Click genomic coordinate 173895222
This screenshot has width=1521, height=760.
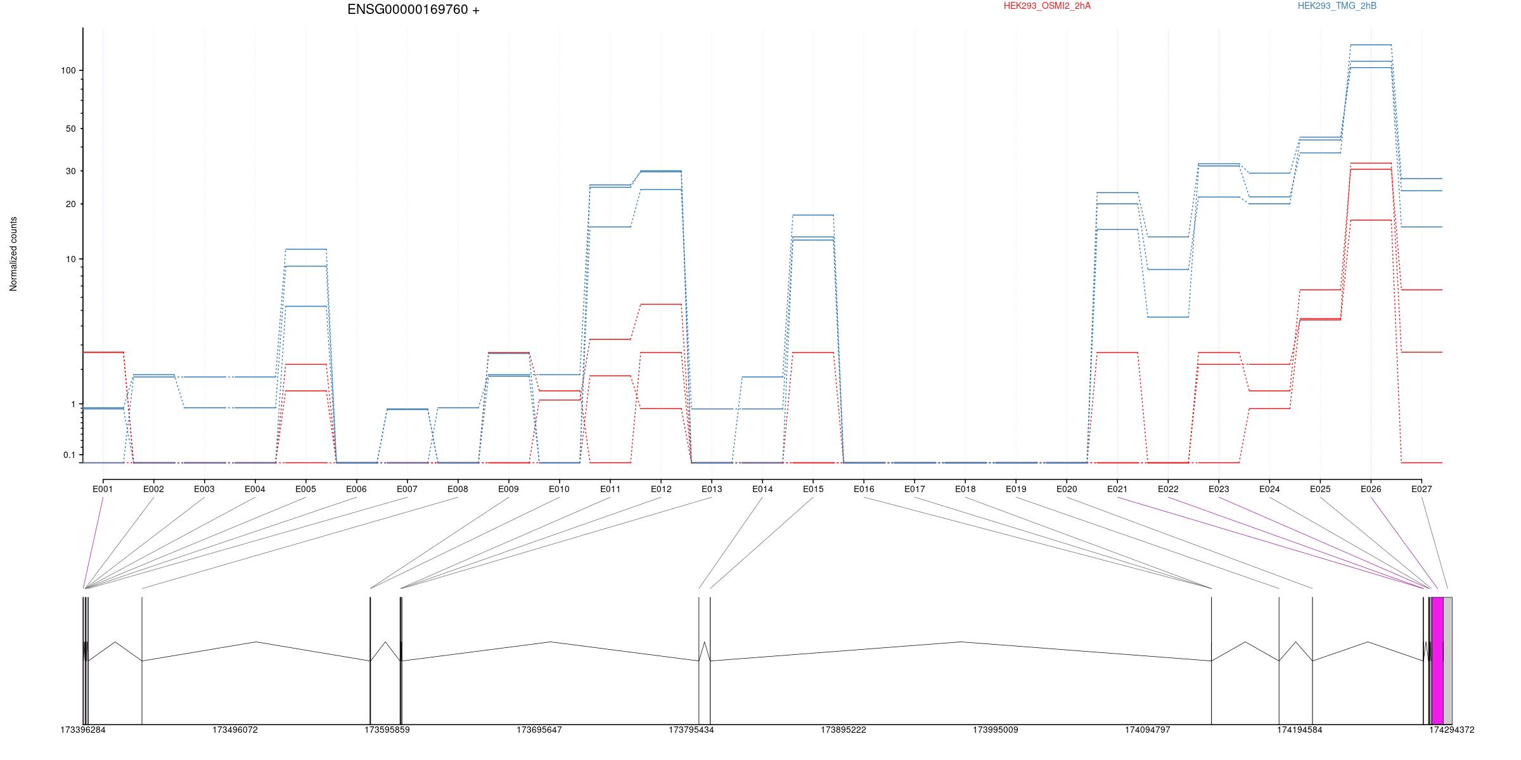pos(844,730)
